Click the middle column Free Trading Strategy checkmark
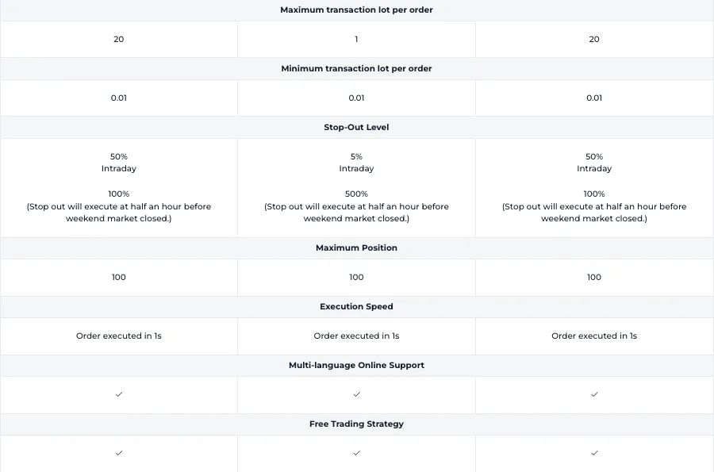The image size is (714, 472). [x=356, y=453]
